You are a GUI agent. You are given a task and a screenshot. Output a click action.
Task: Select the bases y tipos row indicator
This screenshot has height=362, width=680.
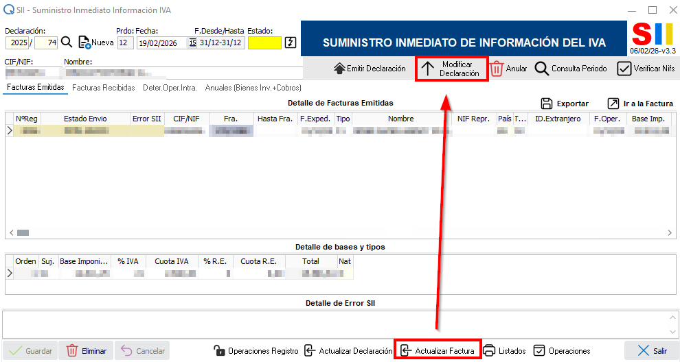tap(10, 274)
